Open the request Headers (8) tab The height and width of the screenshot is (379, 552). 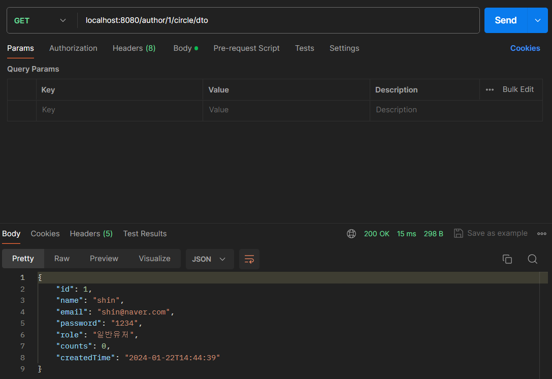point(134,48)
